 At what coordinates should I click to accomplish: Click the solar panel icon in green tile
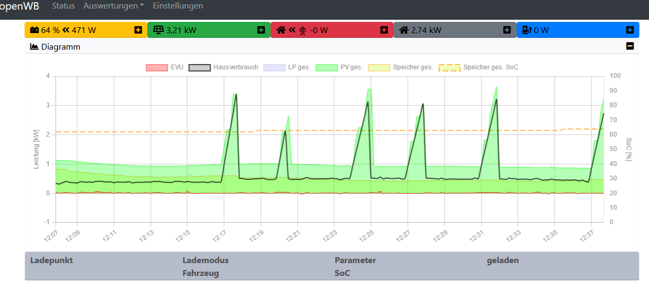pyautogui.click(x=159, y=30)
